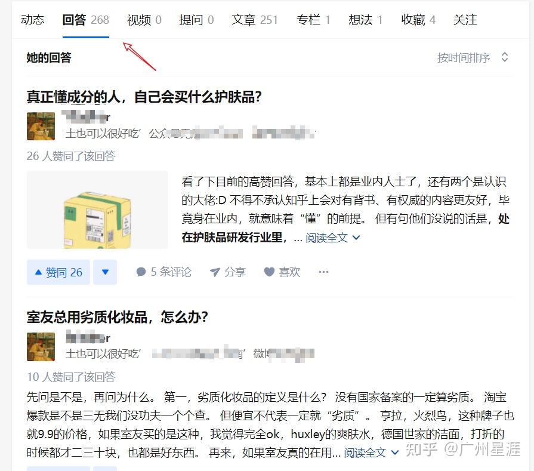
Task: Click the yellow package box thumbnail
Action: click(x=97, y=210)
